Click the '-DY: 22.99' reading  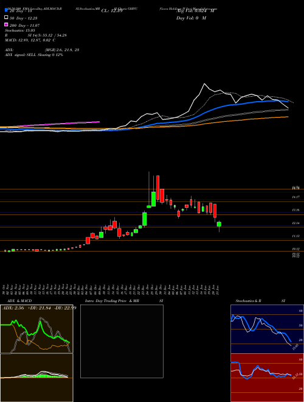(65, 308)
